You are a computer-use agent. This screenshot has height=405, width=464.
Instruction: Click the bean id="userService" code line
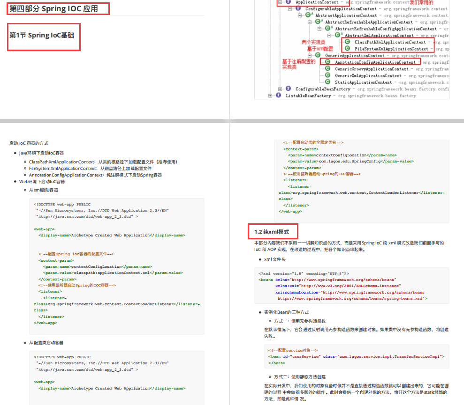click(356, 357)
